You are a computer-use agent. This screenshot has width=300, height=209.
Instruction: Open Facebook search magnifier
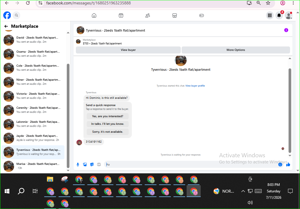coord(16,15)
